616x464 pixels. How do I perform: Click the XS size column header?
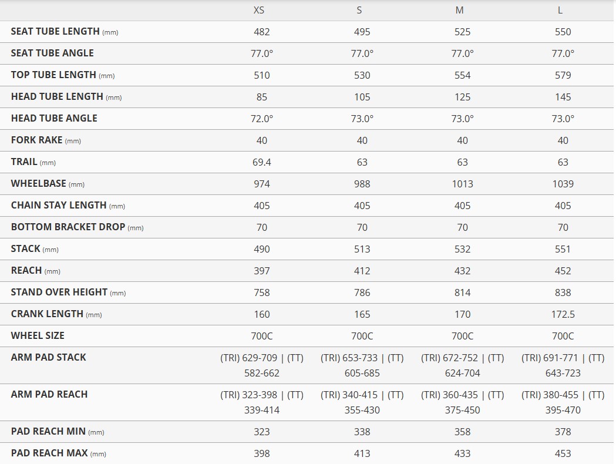coord(259,10)
